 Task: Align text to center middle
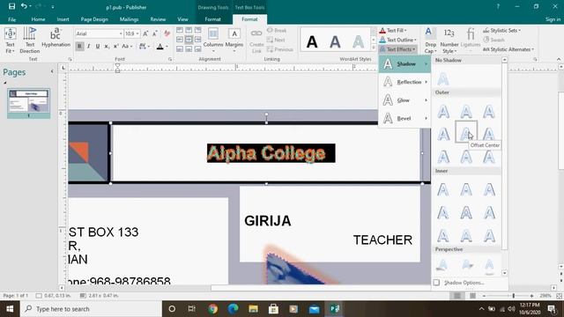pyautogui.click(x=189, y=39)
